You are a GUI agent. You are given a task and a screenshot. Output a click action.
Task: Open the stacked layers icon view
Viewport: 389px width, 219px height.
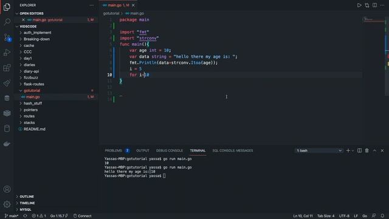7,113
